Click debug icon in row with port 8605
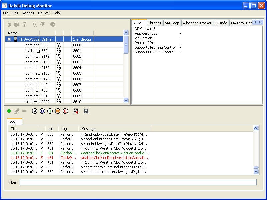 59,73
